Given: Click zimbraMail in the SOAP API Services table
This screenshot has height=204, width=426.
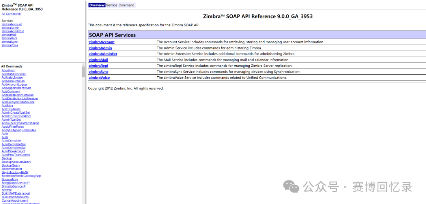Looking at the screenshot, I should pos(99,60).
